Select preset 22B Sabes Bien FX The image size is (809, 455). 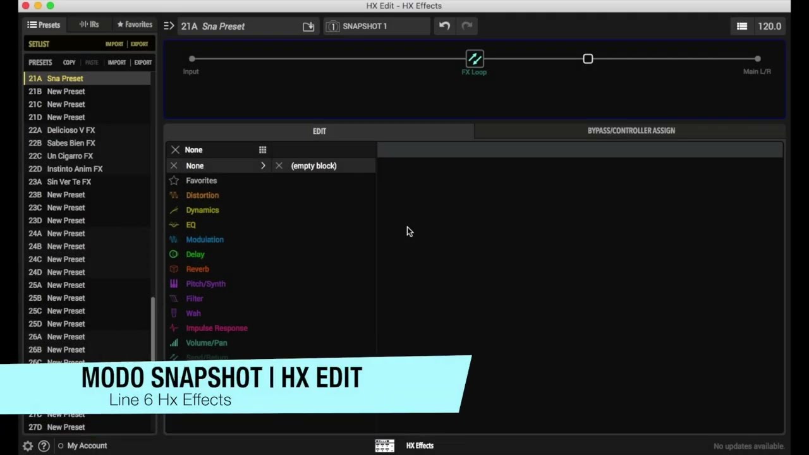pyautogui.click(x=87, y=143)
